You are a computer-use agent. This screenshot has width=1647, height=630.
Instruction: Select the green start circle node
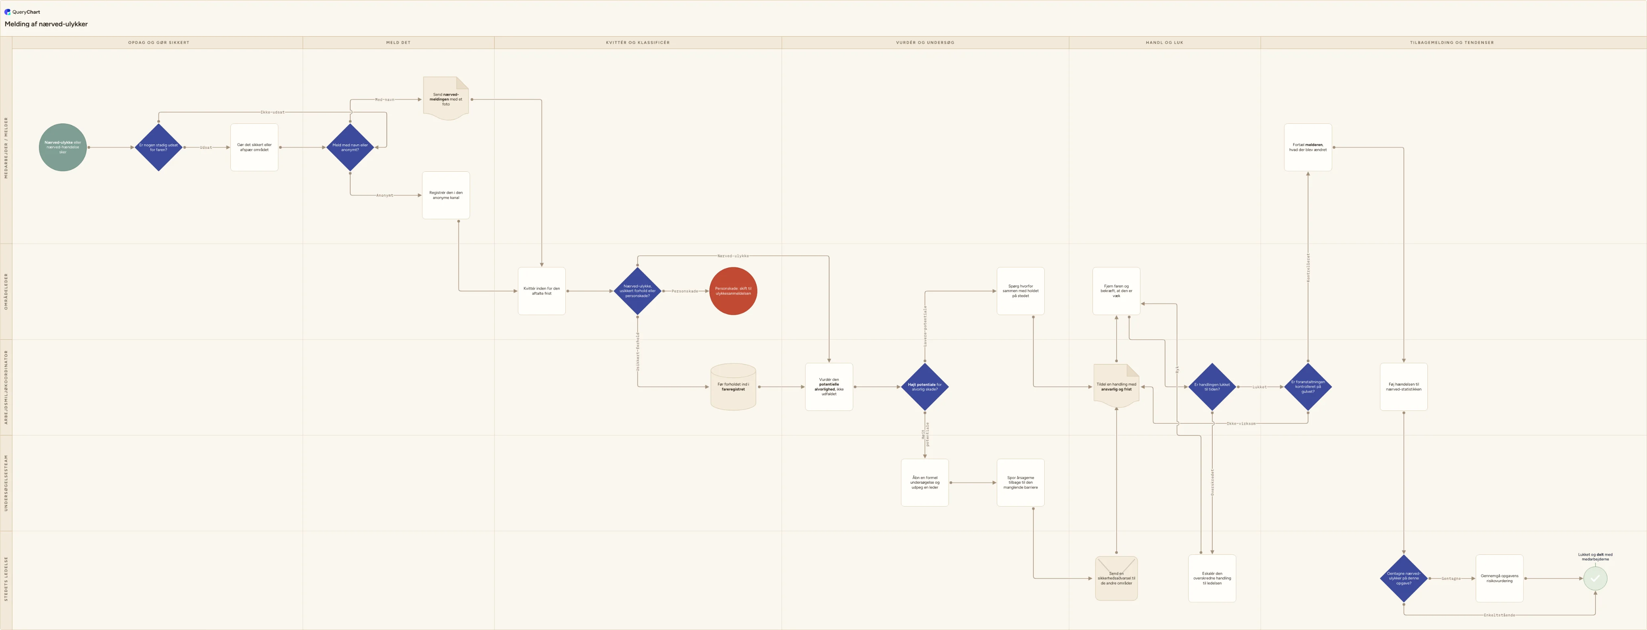(x=63, y=147)
